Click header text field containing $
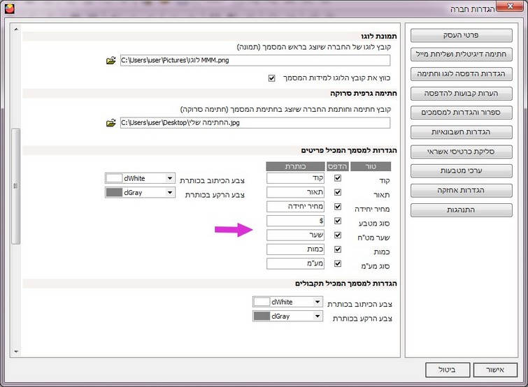The width and height of the screenshot is (528, 387). (x=295, y=221)
